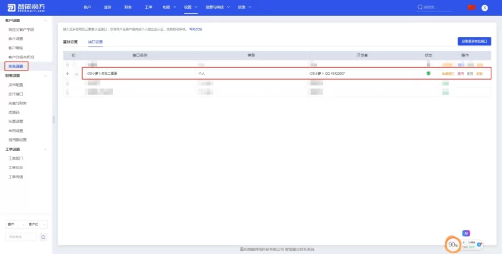502x254 pixels.
Task: Select 实名设置 in the sidebar
Action: click(16, 66)
